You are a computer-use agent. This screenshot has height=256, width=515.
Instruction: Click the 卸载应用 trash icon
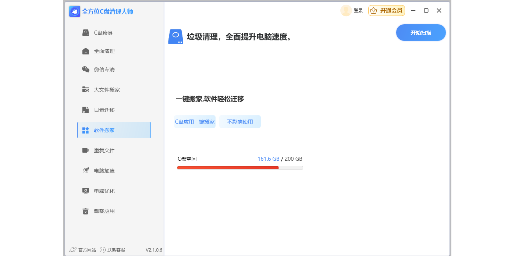(x=86, y=211)
